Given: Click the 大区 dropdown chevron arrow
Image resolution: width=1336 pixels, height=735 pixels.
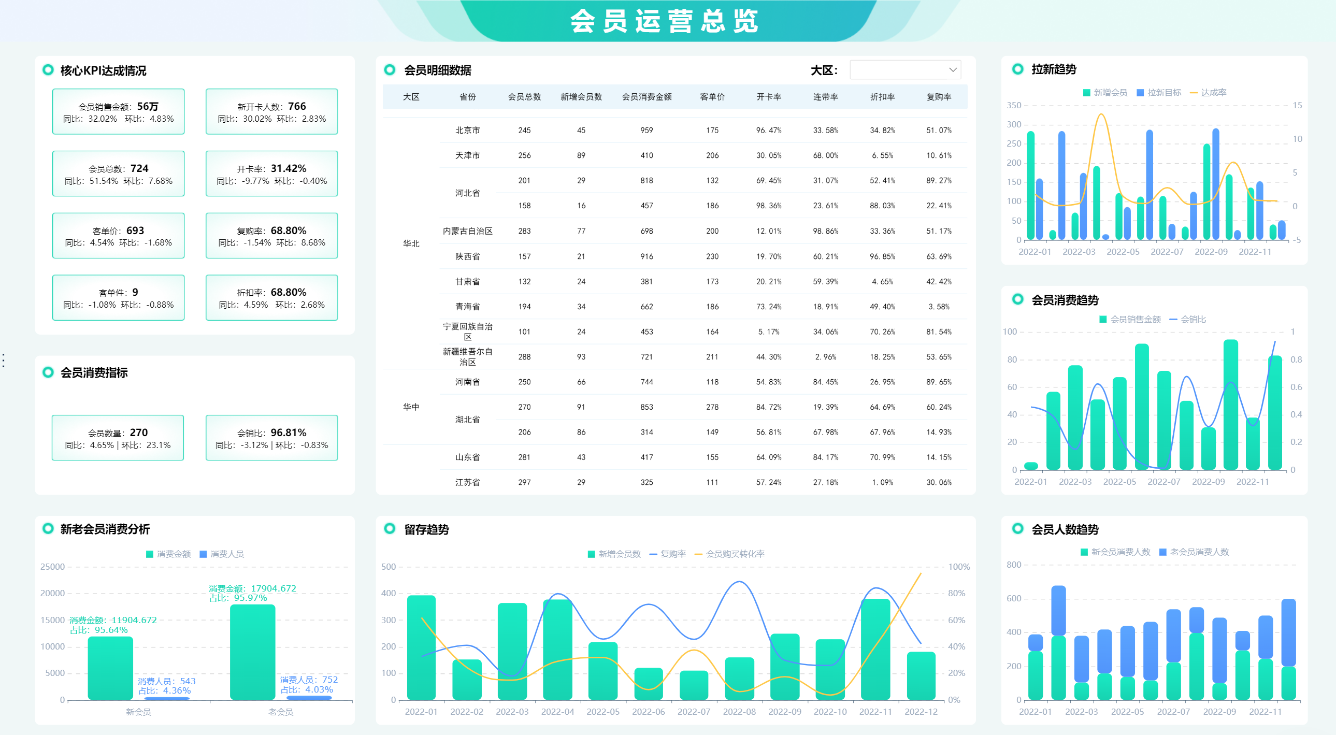Looking at the screenshot, I should pos(953,70).
